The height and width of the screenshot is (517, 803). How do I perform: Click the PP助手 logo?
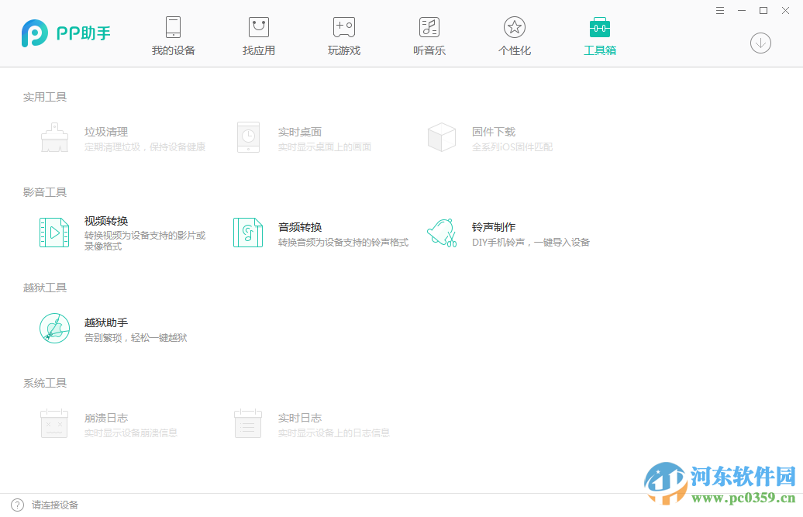[64, 33]
